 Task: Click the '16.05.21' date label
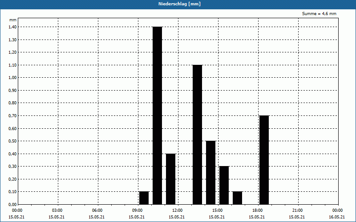(337, 217)
